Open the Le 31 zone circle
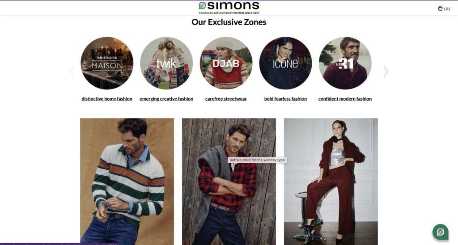Viewport: 458px width, 245px height. [345, 63]
